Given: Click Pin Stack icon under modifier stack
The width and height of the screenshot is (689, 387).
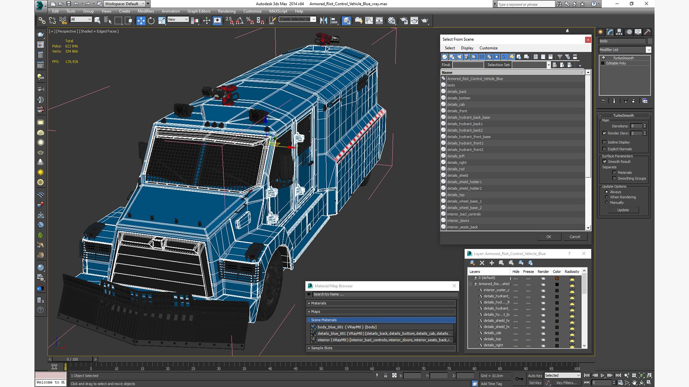Looking at the screenshot, I should 603,101.
